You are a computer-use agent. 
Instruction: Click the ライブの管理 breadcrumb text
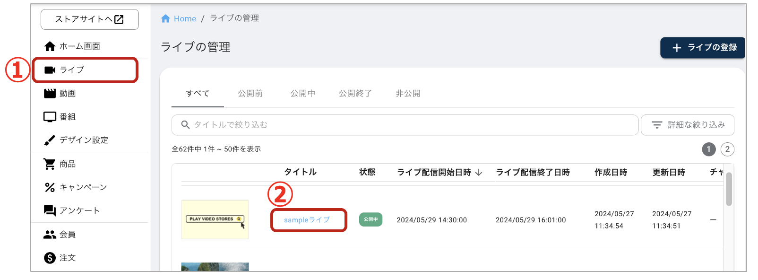234,18
